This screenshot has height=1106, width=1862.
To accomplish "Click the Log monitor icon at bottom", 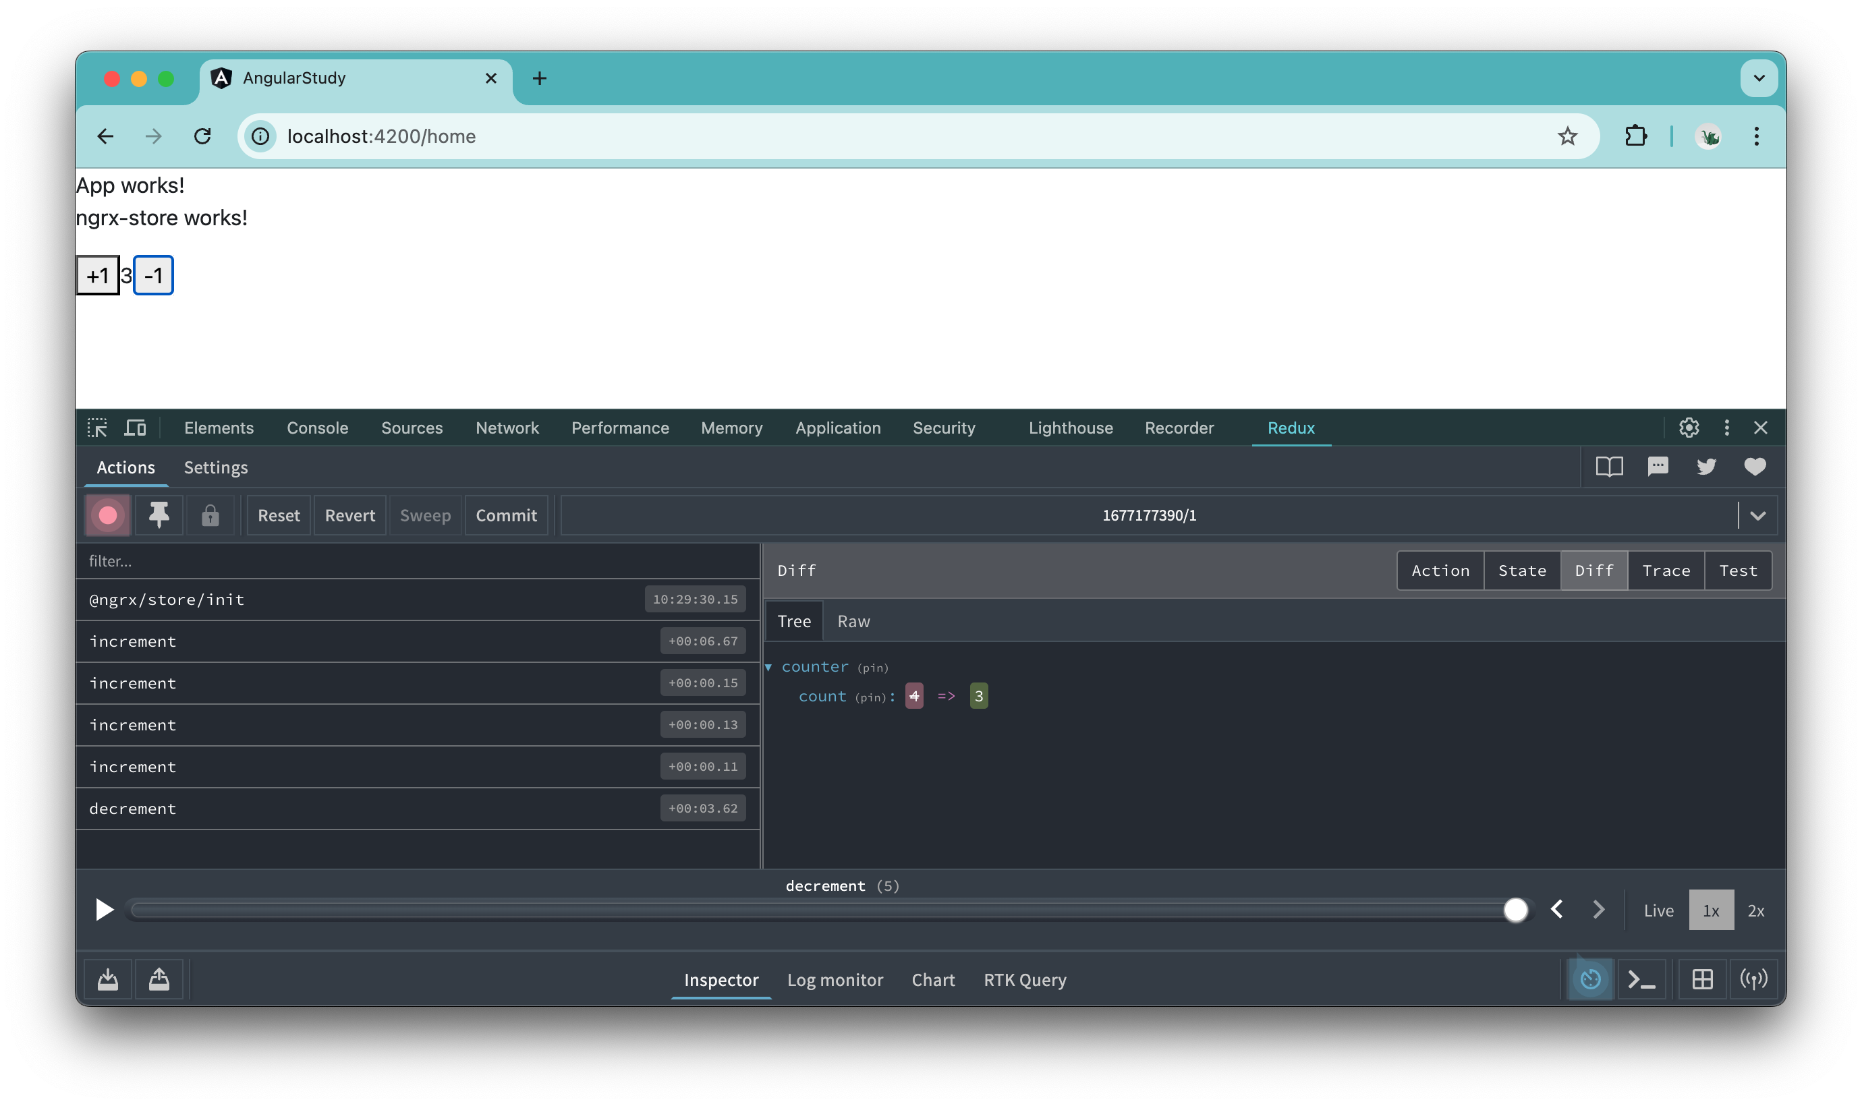I will 835,980.
